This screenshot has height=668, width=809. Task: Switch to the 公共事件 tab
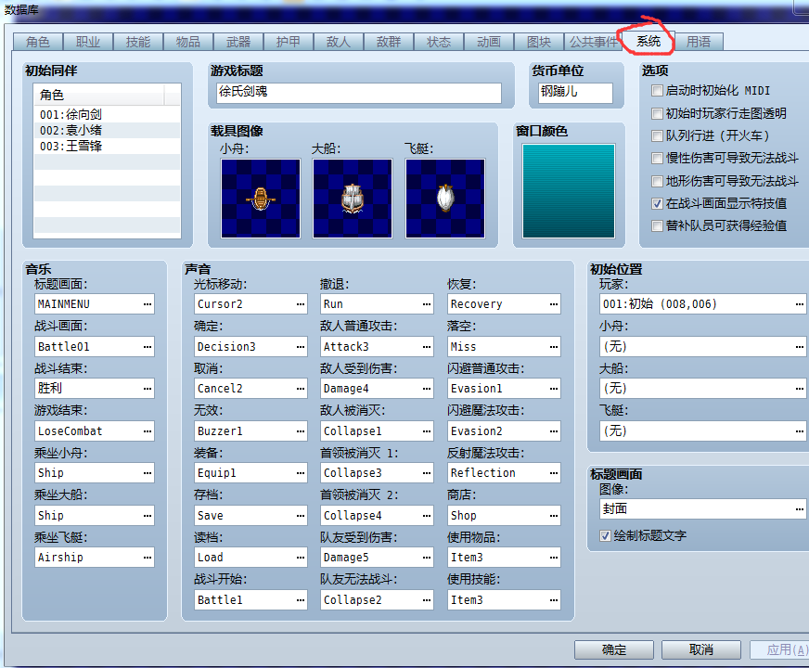point(593,42)
